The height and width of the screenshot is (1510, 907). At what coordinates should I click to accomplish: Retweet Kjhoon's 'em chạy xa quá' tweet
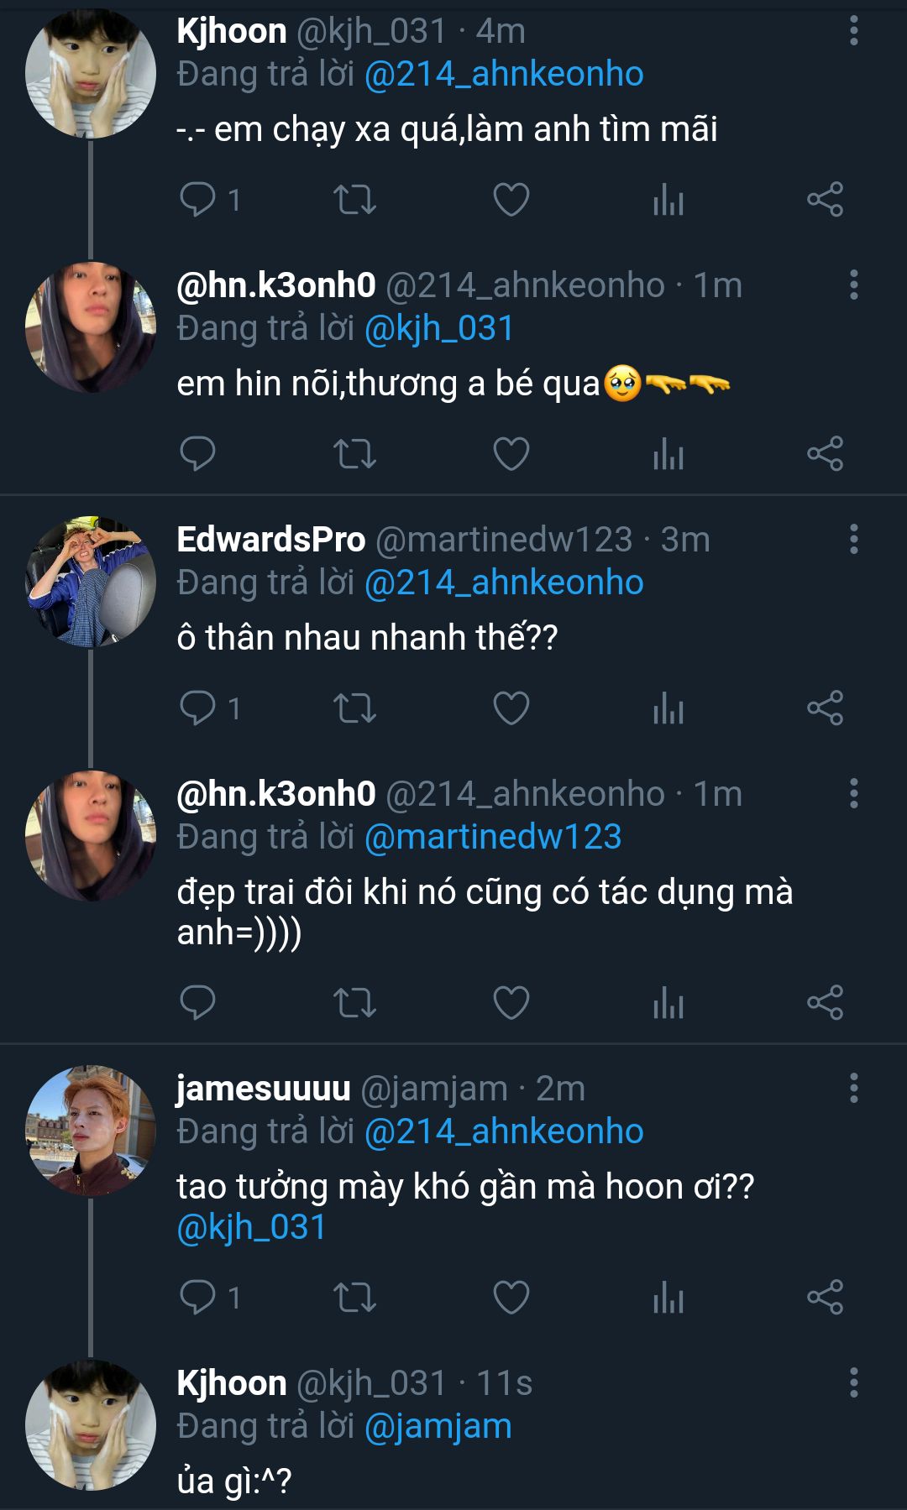(354, 200)
